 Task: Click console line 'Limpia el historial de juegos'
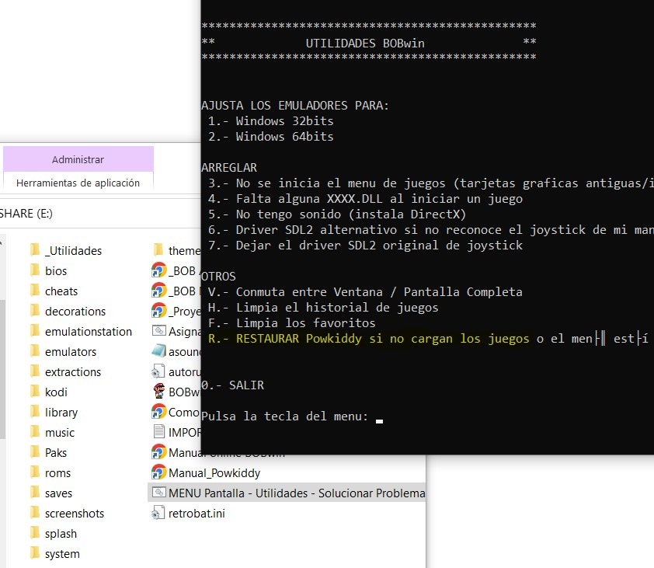coord(337,308)
